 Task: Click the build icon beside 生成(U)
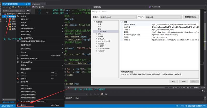point(18,16)
